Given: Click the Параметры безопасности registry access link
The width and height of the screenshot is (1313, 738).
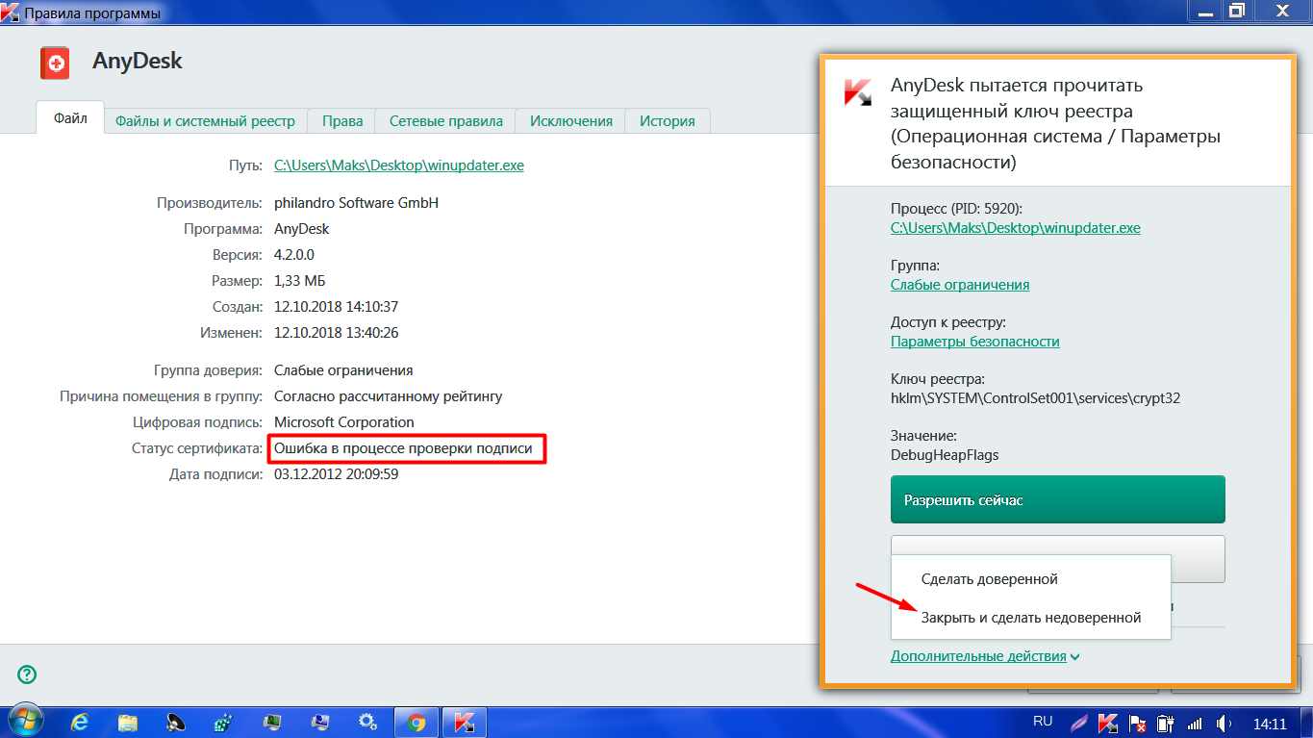Looking at the screenshot, I should click(x=975, y=342).
